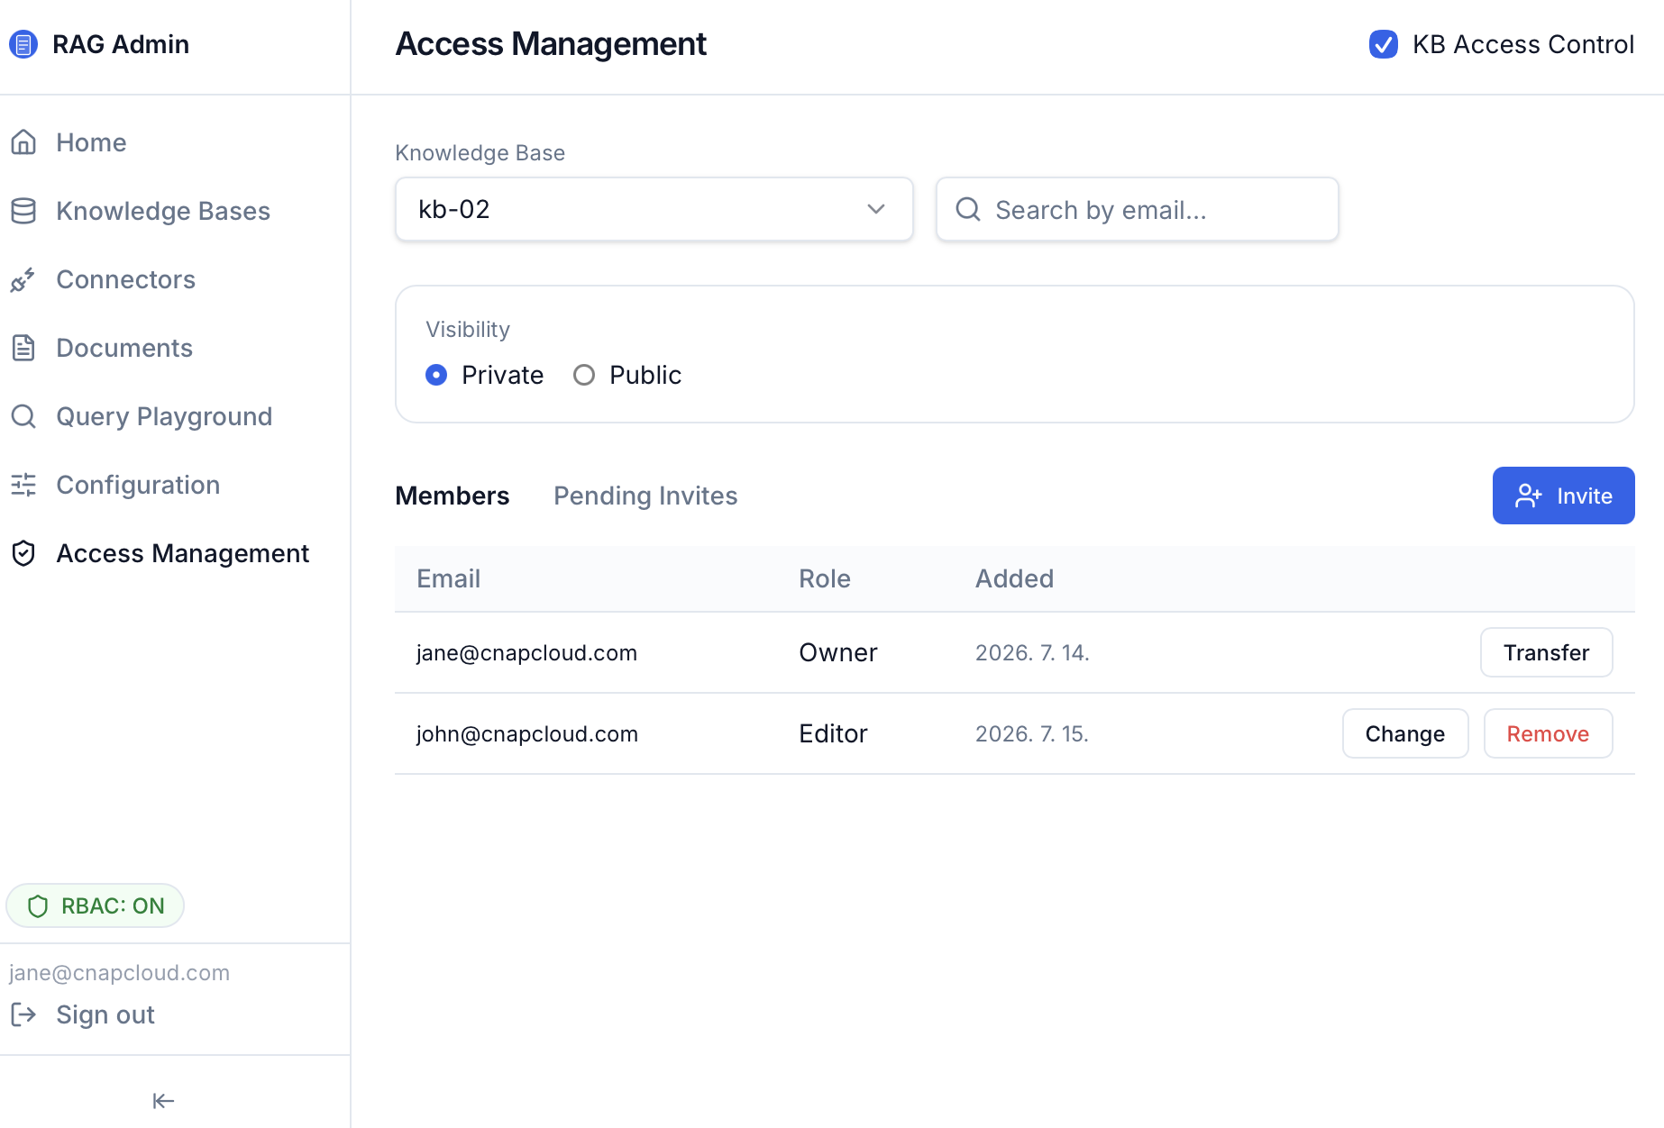The height and width of the screenshot is (1128, 1664).
Task: Click jane@cnapcloud.com in members table
Action: coord(526,652)
